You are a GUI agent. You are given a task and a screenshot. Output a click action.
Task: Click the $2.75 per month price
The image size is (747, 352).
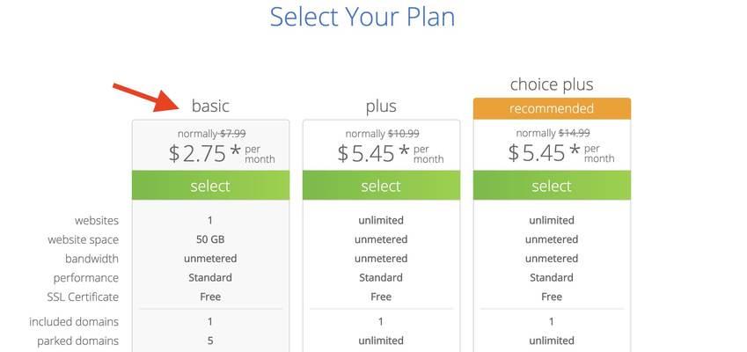222,153
